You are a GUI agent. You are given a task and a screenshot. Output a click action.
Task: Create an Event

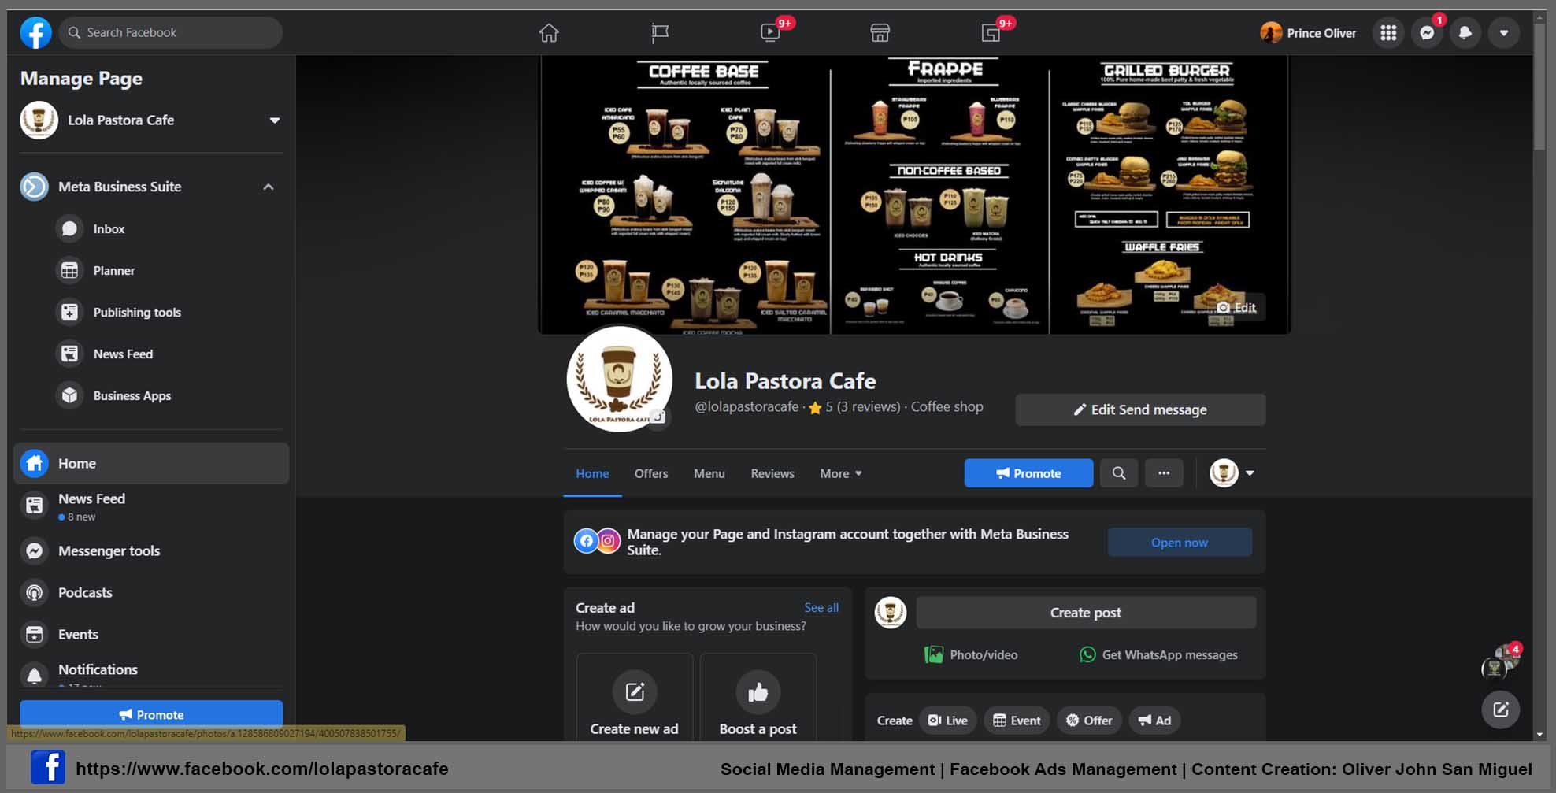tap(1017, 721)
